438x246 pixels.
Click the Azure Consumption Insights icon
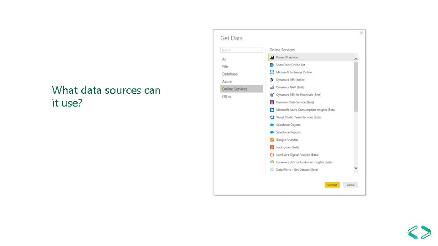click(272, 110)
